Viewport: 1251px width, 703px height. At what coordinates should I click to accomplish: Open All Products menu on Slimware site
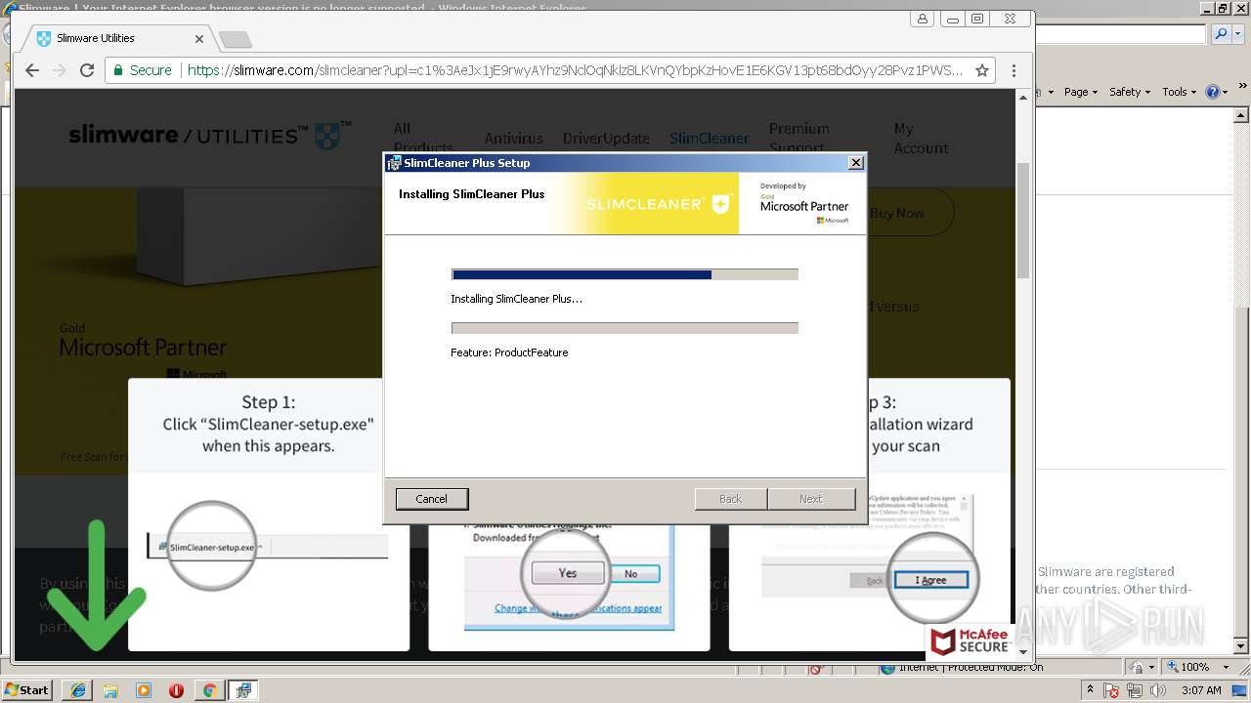(422, 138)
